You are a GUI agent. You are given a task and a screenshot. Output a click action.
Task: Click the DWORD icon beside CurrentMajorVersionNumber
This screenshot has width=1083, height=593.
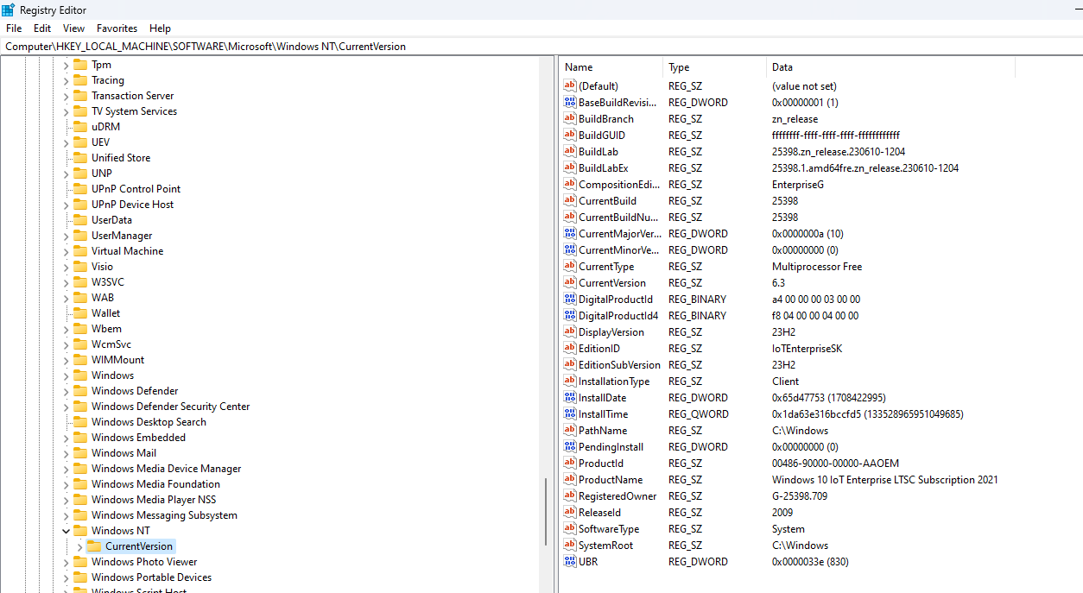569,233
